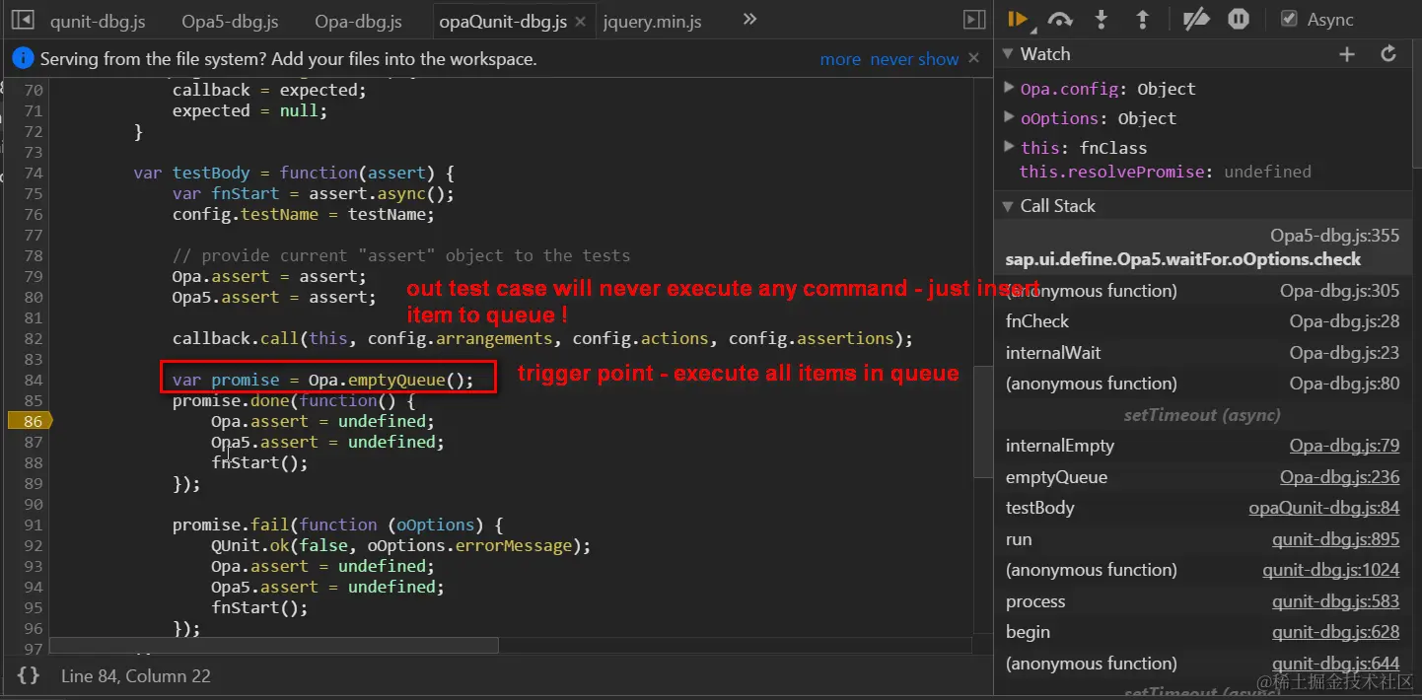This screenshot has width=1422, height=700.
Task: Select the testBody stack frame
Action: [x=1040, y=508]
